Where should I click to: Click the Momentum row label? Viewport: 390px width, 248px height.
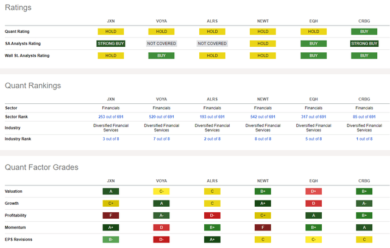click(x=15, y=227)
